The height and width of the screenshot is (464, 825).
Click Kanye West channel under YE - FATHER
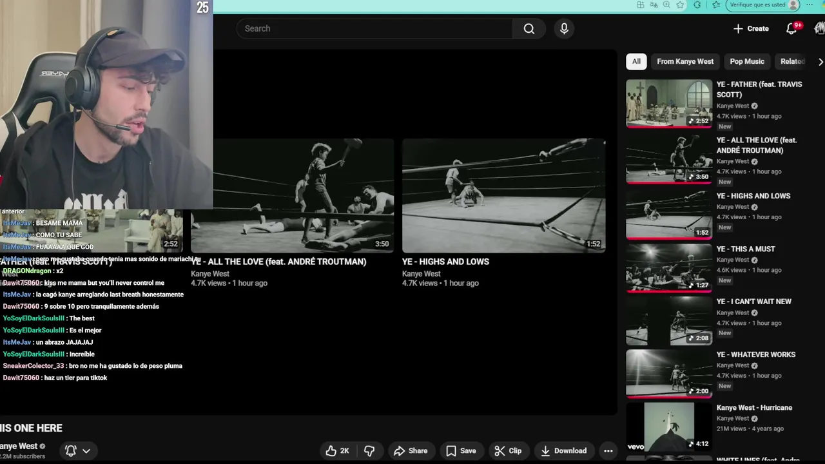(x=733, y=106)
